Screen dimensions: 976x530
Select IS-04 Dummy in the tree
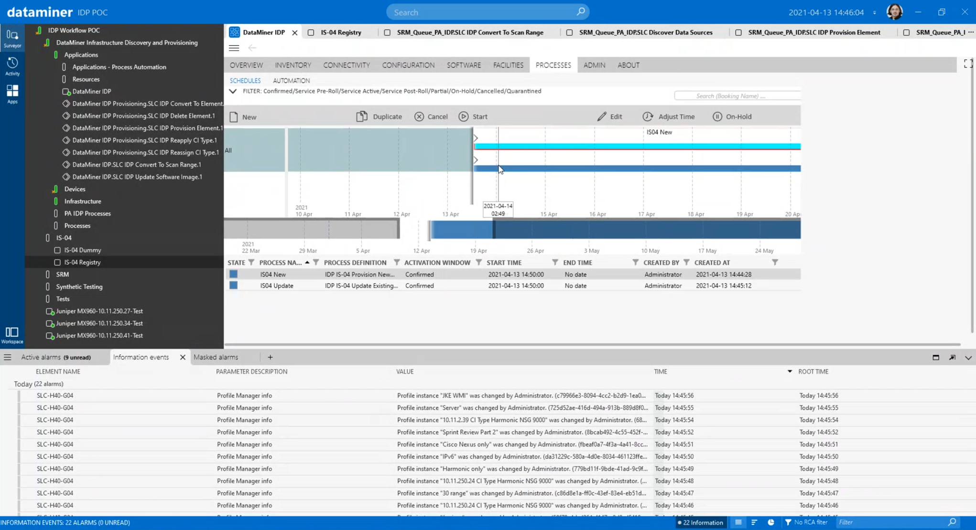coord(83,250)
